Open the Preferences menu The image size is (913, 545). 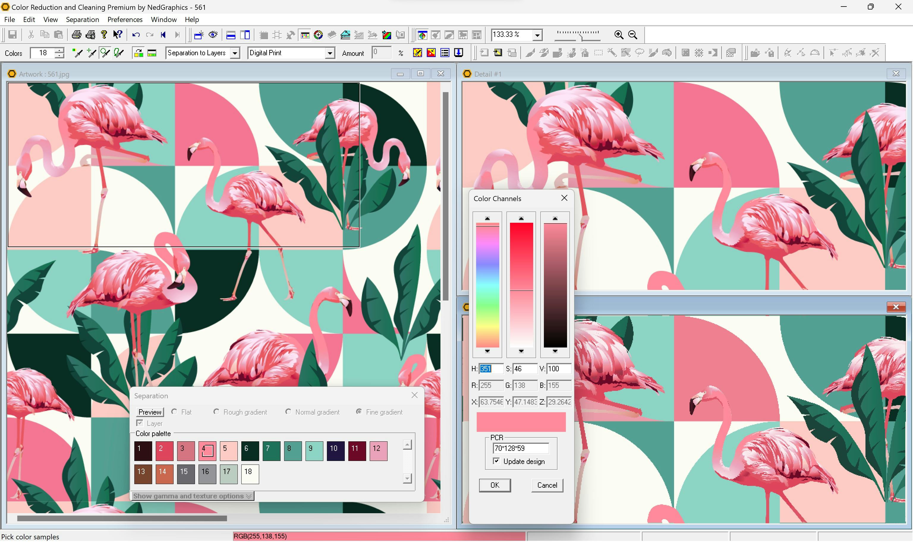[125, 20]
